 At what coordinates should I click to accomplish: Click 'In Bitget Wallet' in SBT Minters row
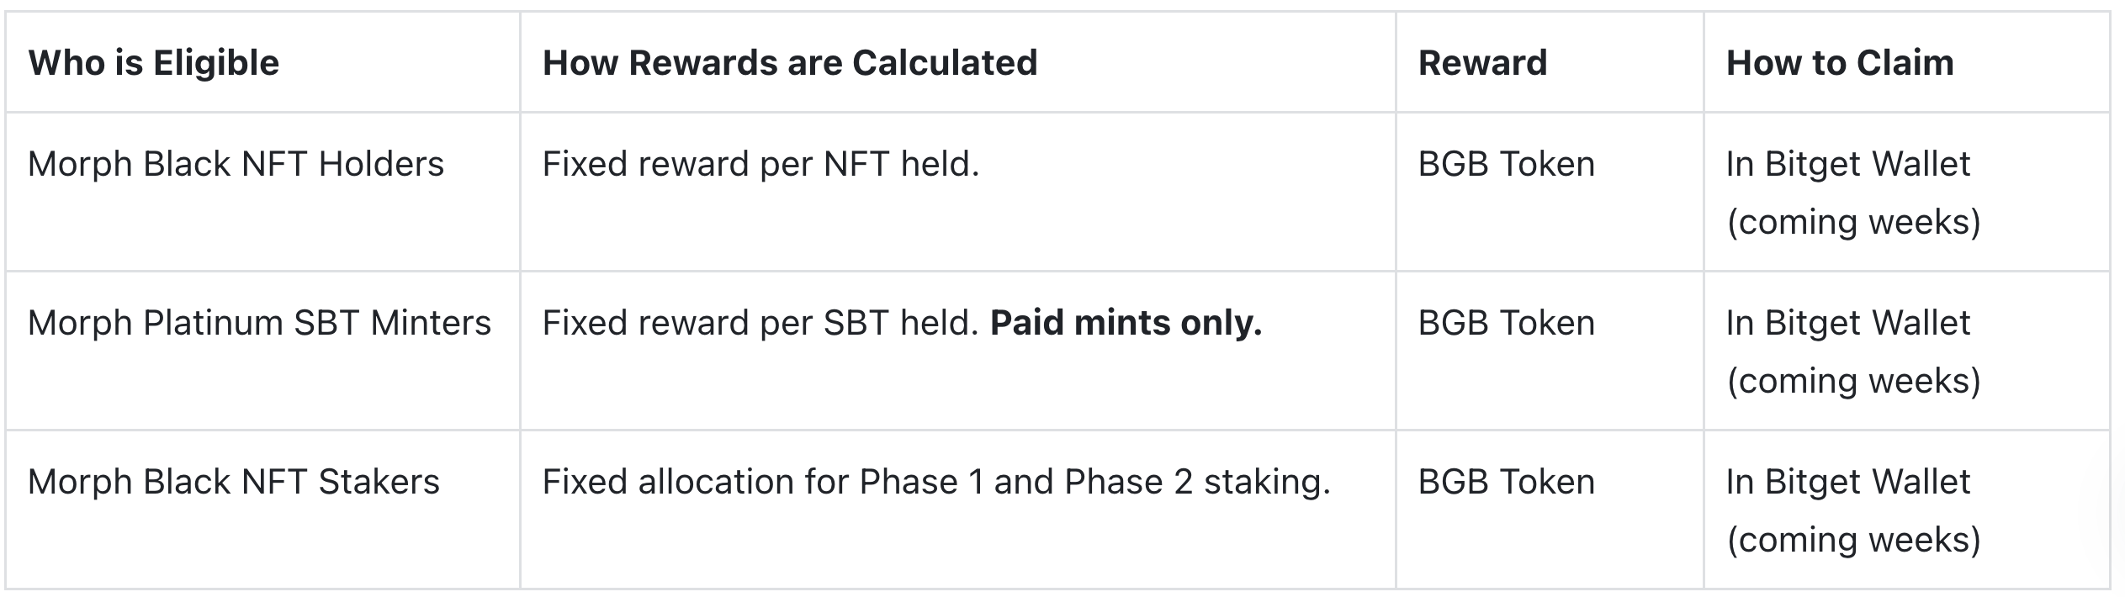pos(1848,323)
